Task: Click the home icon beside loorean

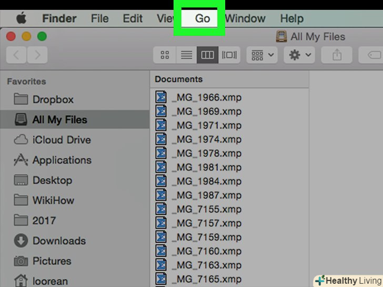Action: tap(21, 281)
